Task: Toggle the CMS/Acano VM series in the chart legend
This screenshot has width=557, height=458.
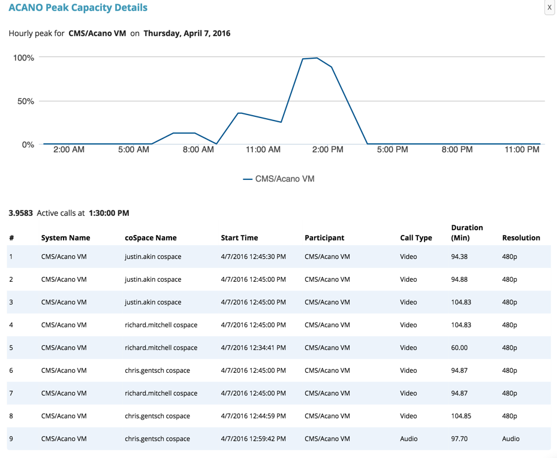Action: (x=279, y=179)
